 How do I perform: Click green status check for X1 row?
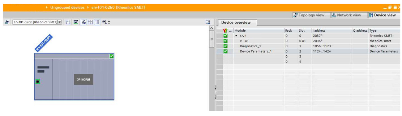[x=225, y=41]
